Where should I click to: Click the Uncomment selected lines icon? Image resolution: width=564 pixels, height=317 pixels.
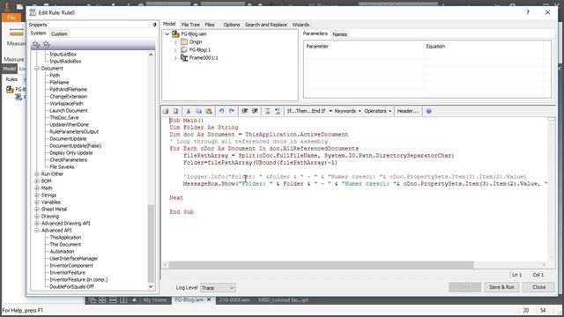click(278, 111)
